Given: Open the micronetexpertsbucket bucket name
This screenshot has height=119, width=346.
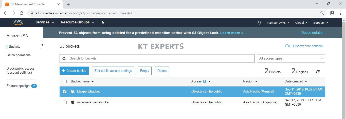Looking at the screenshot, I should click(93, 102).
